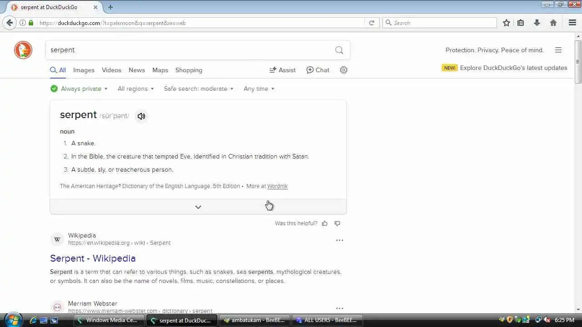The height and width of the screenshot is (327, 582).
Task: Open the DuckDuckGo hamburger menu
Action: tap(558, 50)
